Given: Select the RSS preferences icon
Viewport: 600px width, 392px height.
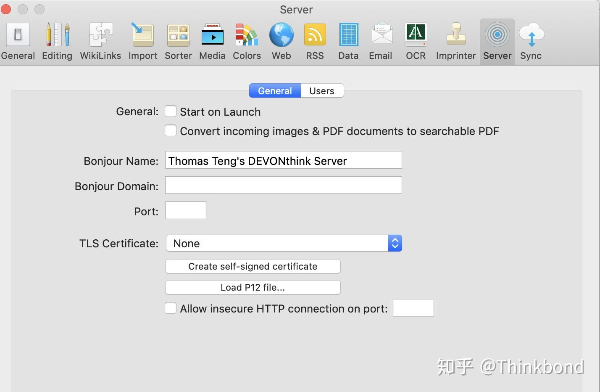Looking at the screenshot, I should coord(314,40).
